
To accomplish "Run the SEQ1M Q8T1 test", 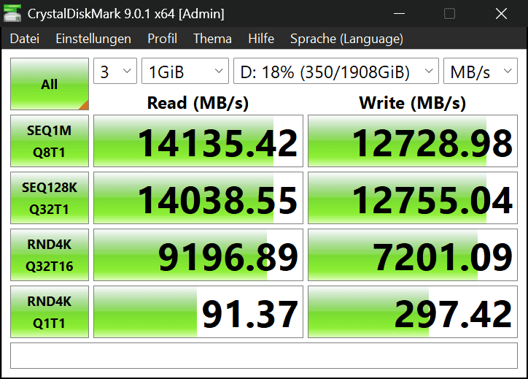I will pos(50,141).
